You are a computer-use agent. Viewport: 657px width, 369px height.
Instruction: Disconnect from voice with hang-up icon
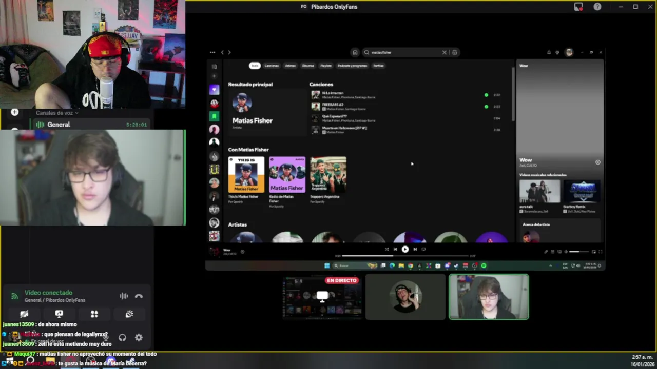tap(139, 296)
